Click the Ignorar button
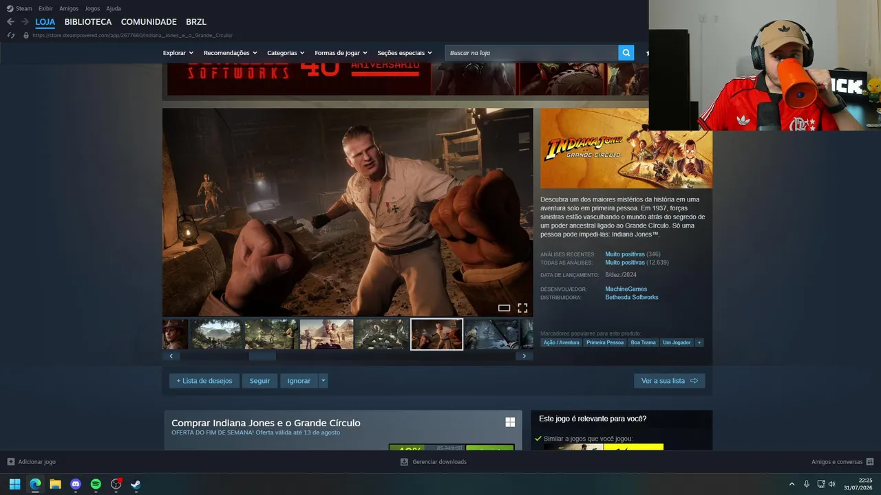Image resolution: width=881 pixels, height=495 pixels. point(299,381)
